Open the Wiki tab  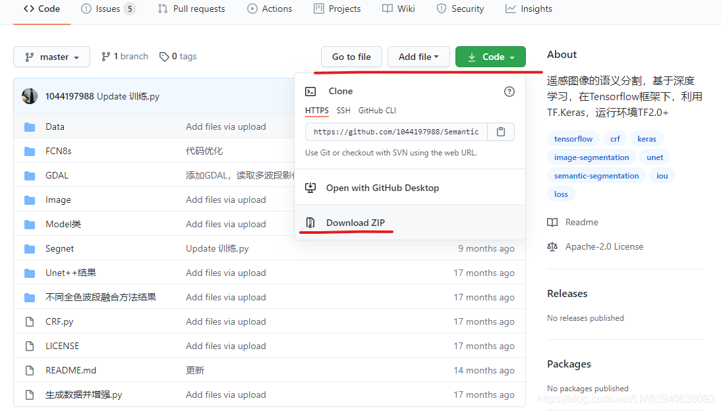click(x=399, y=9)
